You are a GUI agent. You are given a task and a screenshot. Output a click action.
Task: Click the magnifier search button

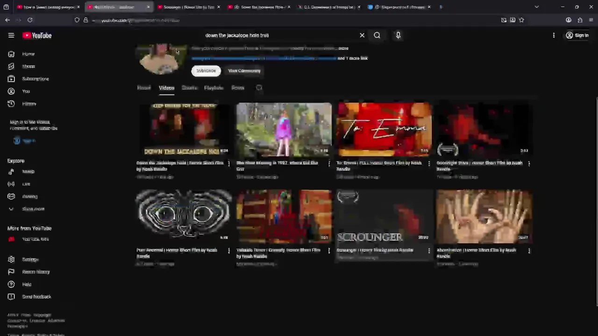tap(377, 35)
